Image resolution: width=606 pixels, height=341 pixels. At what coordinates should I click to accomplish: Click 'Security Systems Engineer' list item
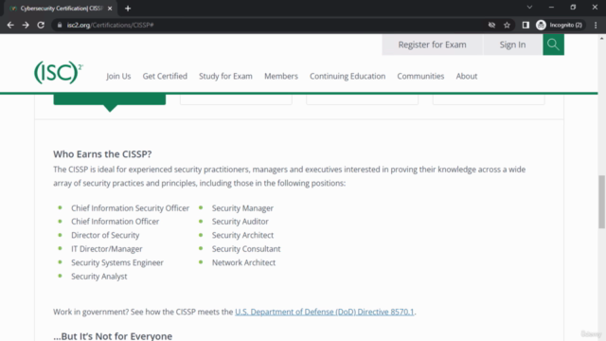117,262
